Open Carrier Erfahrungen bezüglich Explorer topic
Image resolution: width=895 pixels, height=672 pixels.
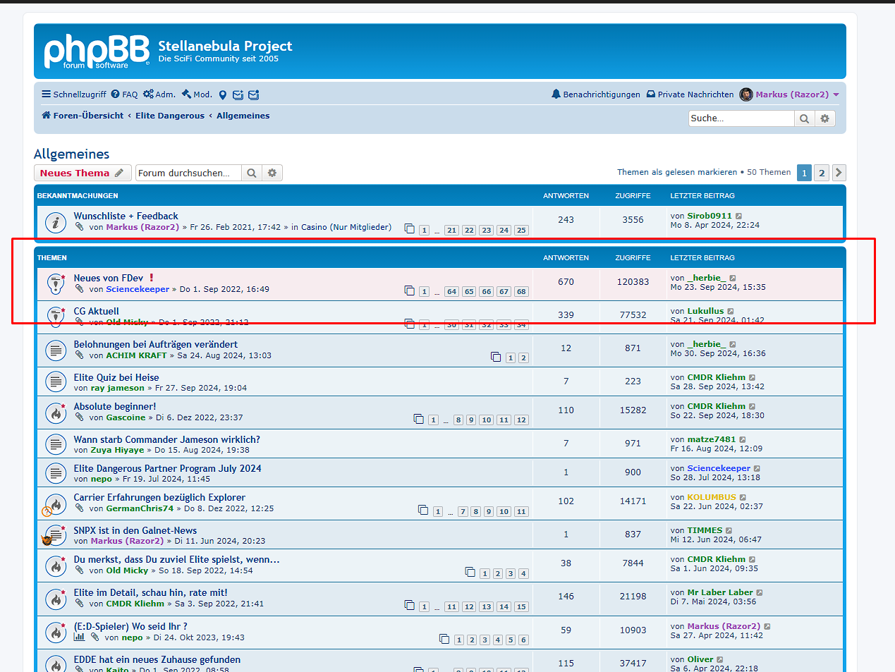tap(159, 497)
